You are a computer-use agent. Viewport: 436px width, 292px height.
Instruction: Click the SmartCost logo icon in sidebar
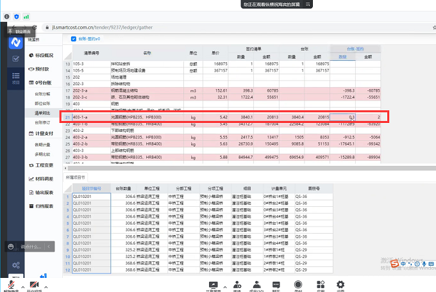click(15, 42)
